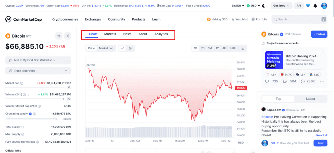334x153 pixels.
Task: Click the 4.5K reaction chip
Action: (x=271, y=75)
